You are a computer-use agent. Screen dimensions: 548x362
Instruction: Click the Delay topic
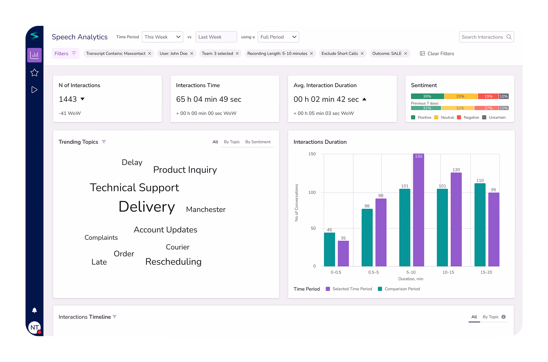[132, 163]
